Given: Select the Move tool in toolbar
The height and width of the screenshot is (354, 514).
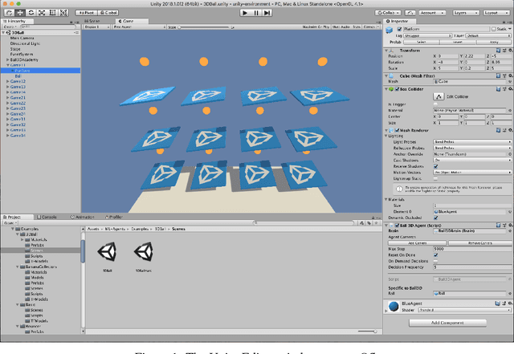Looking at the screenshot, I should (20, 13).
